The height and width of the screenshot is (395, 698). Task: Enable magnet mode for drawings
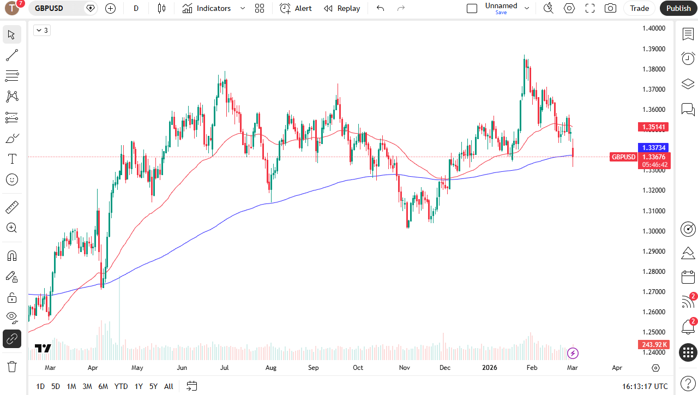(12, 256)
